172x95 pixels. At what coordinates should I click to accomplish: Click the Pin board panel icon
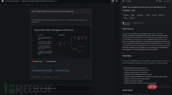tap(123, 1)
